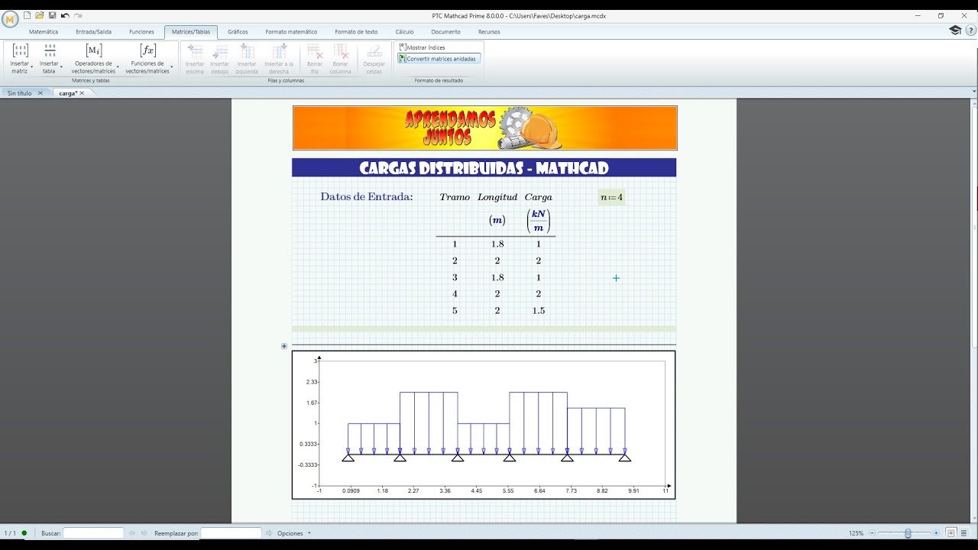This screenshot has height=550, width=978.
Task: Open the Formato de texto ribbon tab
Action: [x=356, y=32]
